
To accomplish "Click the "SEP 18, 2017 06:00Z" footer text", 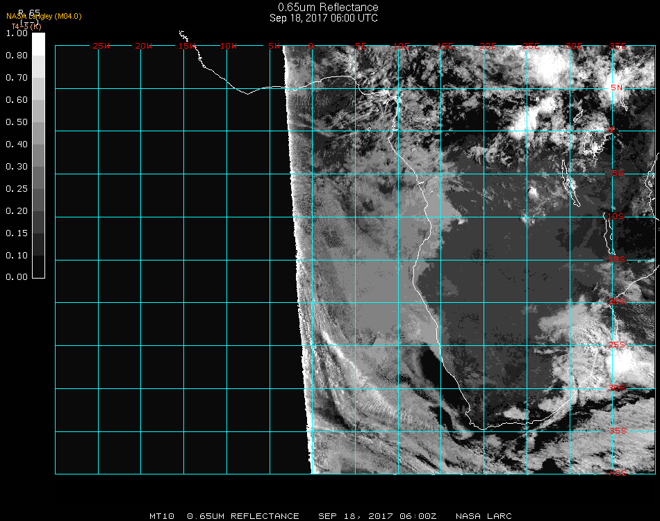I will 377,516.
